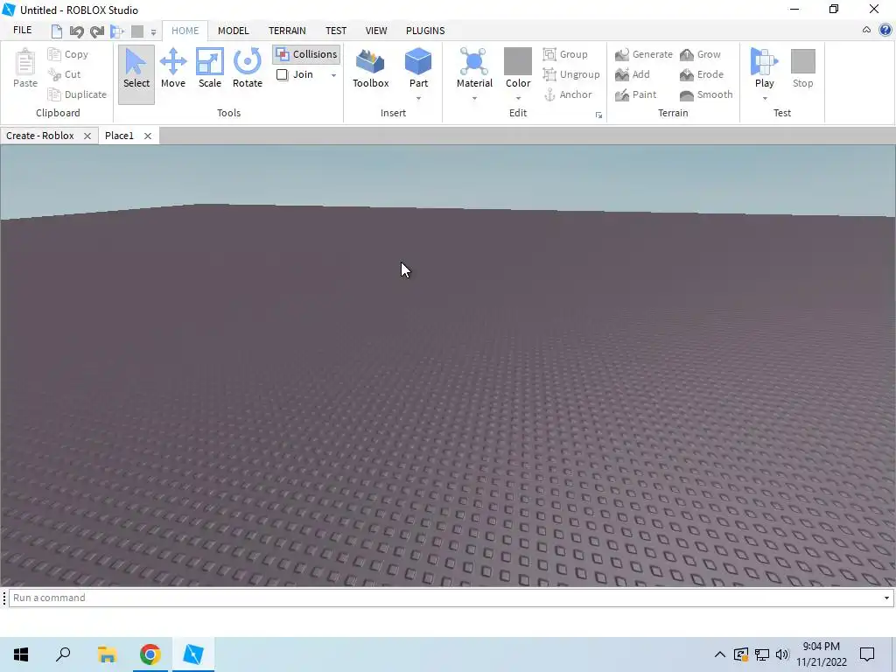Pick the Rotate tool
896x672 pixels.
[248, 70]
